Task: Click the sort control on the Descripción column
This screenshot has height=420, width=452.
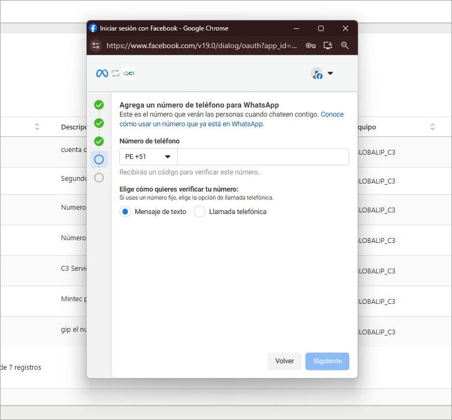Action: tap(37, 127)
